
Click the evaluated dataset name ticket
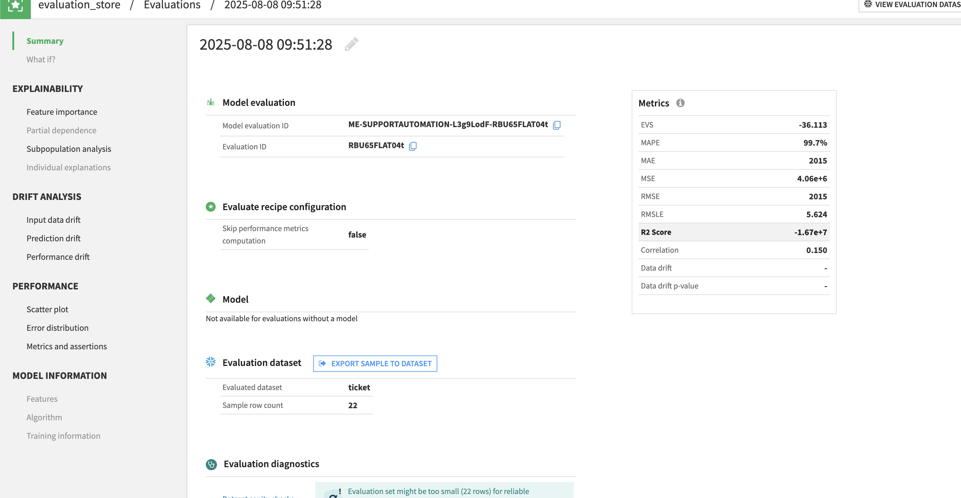[x=359, y=388]
